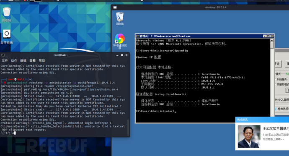Click the cmd prompt input line
The height and width of the screenshot is (156, 289).
pos(156,111)
